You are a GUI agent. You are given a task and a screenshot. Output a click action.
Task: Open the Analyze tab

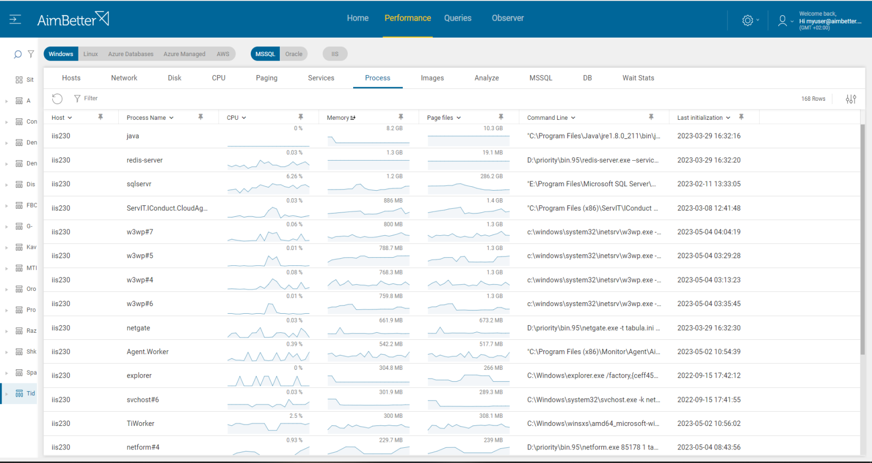(x=487, y=78)
